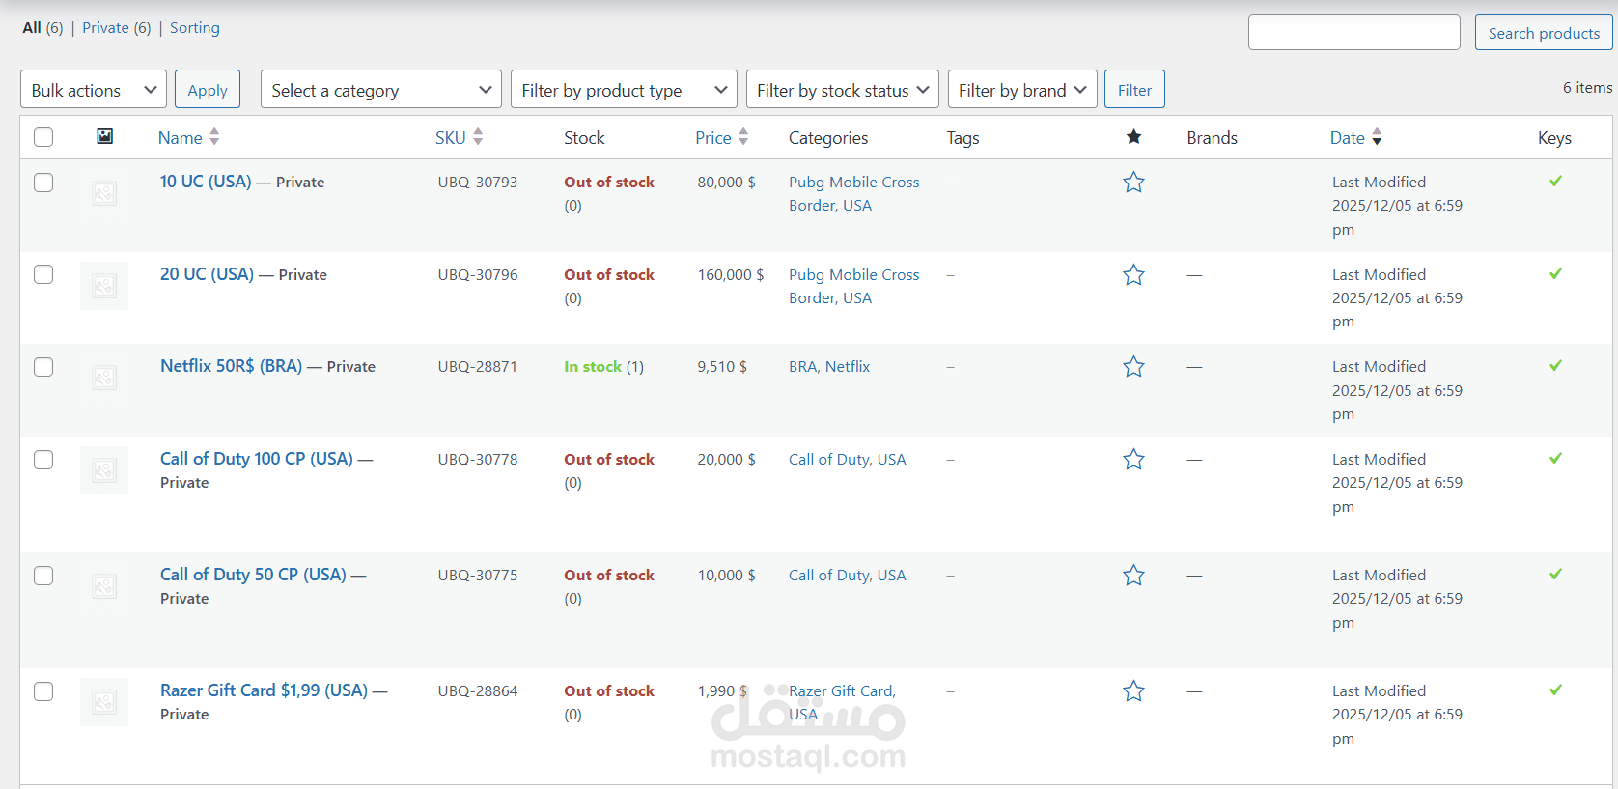Viewport: 1618px width, 789px height.
Task: Open the Bulk actions dropdown
Action: [x=94, y=90]
